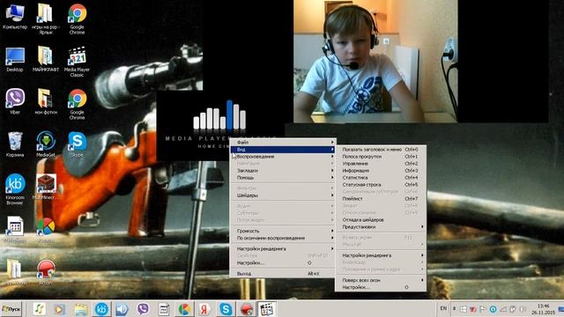This screenshot has height=317, width=564.
Task: Toggle 'Показать заголовок и меню' in Вид submenu
Action: tap(381, 149)
